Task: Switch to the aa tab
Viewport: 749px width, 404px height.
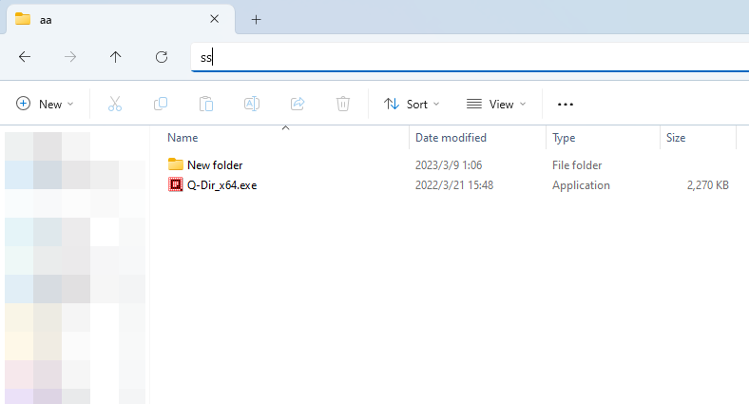Action: coord(121,20)
